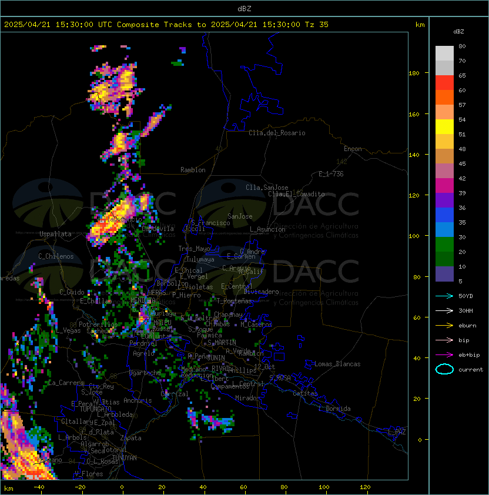The image size is (489, 495).
Task: Click the 'Zapata' map label
Action: coord(130,438)
